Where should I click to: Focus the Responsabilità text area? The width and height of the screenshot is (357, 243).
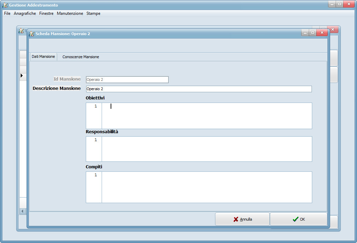pos(199,149)
